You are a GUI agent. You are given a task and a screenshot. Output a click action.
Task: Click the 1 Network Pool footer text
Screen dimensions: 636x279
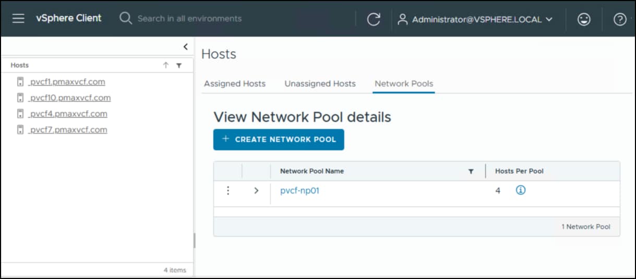[586, 227]
